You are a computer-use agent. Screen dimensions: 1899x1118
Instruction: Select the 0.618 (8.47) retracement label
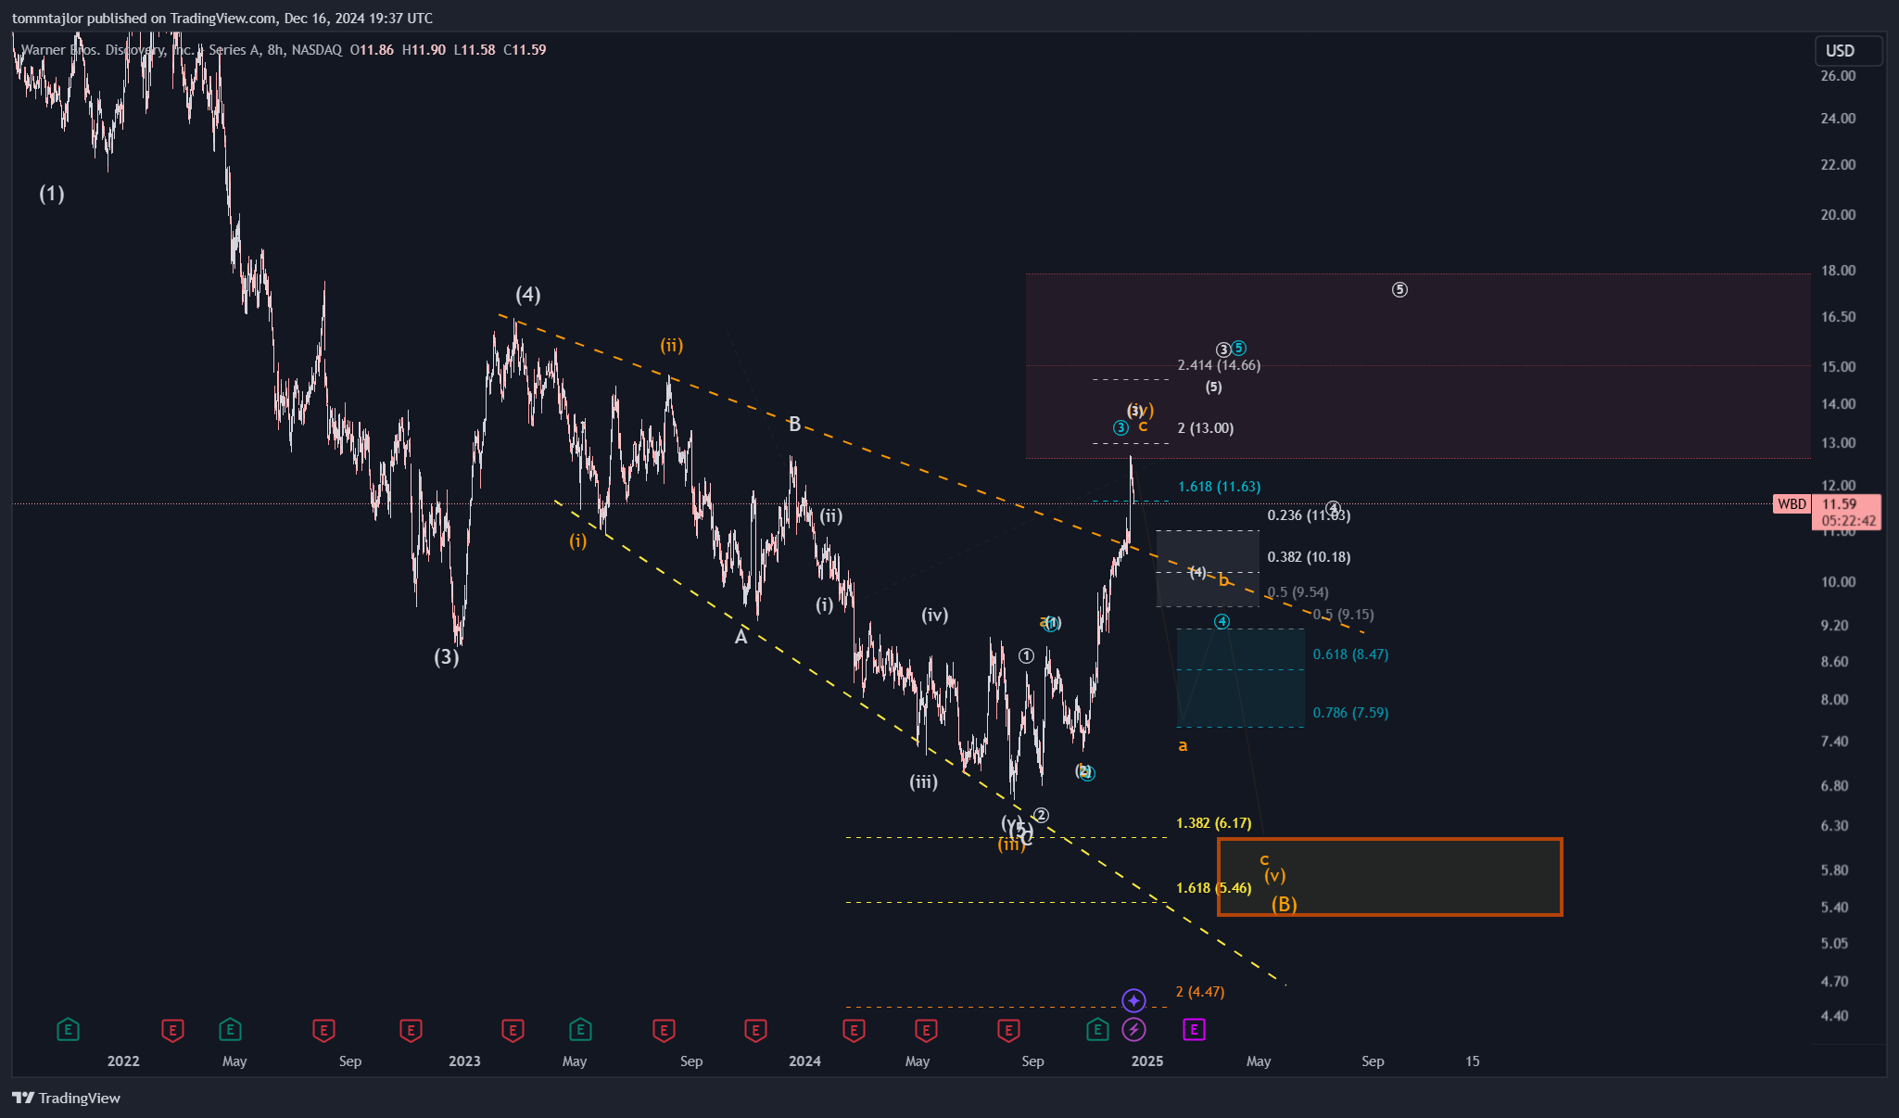click(1350, 654)
